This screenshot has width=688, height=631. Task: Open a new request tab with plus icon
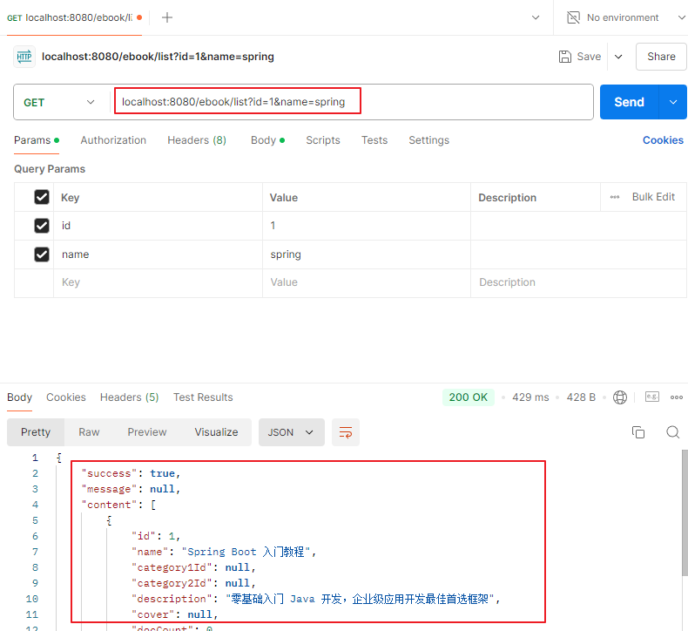pyautogui.click(x=167, y=17)
